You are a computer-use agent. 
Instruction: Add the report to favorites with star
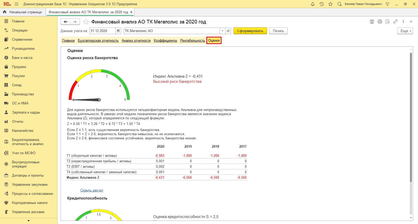[x=86, y=22]
